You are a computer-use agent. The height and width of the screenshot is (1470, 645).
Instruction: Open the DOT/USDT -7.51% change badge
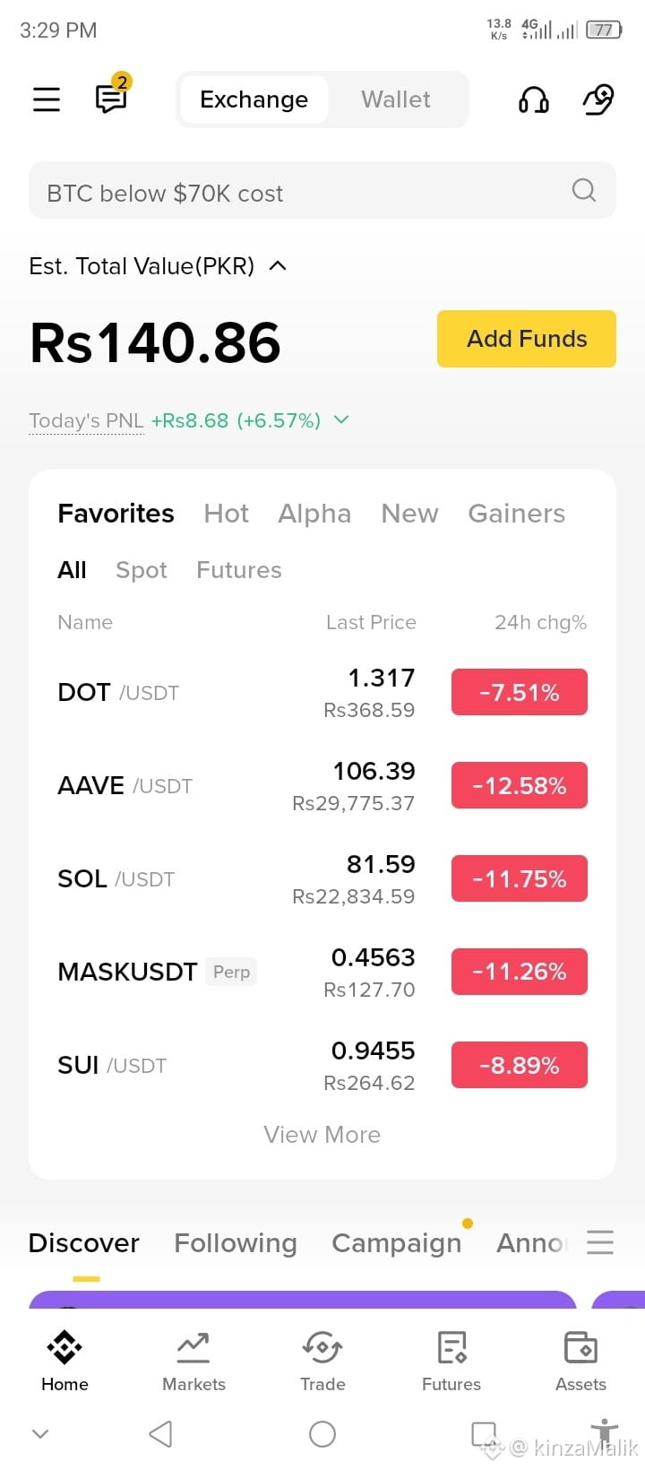pos(520,692)
